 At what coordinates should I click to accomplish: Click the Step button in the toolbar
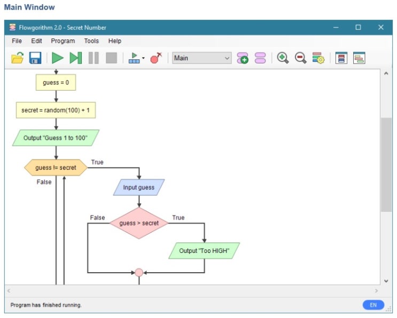coord(76,58)
